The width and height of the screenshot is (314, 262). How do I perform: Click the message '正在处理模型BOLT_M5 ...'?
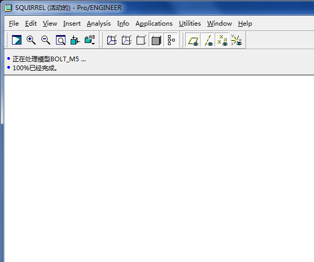click(49, 59)
